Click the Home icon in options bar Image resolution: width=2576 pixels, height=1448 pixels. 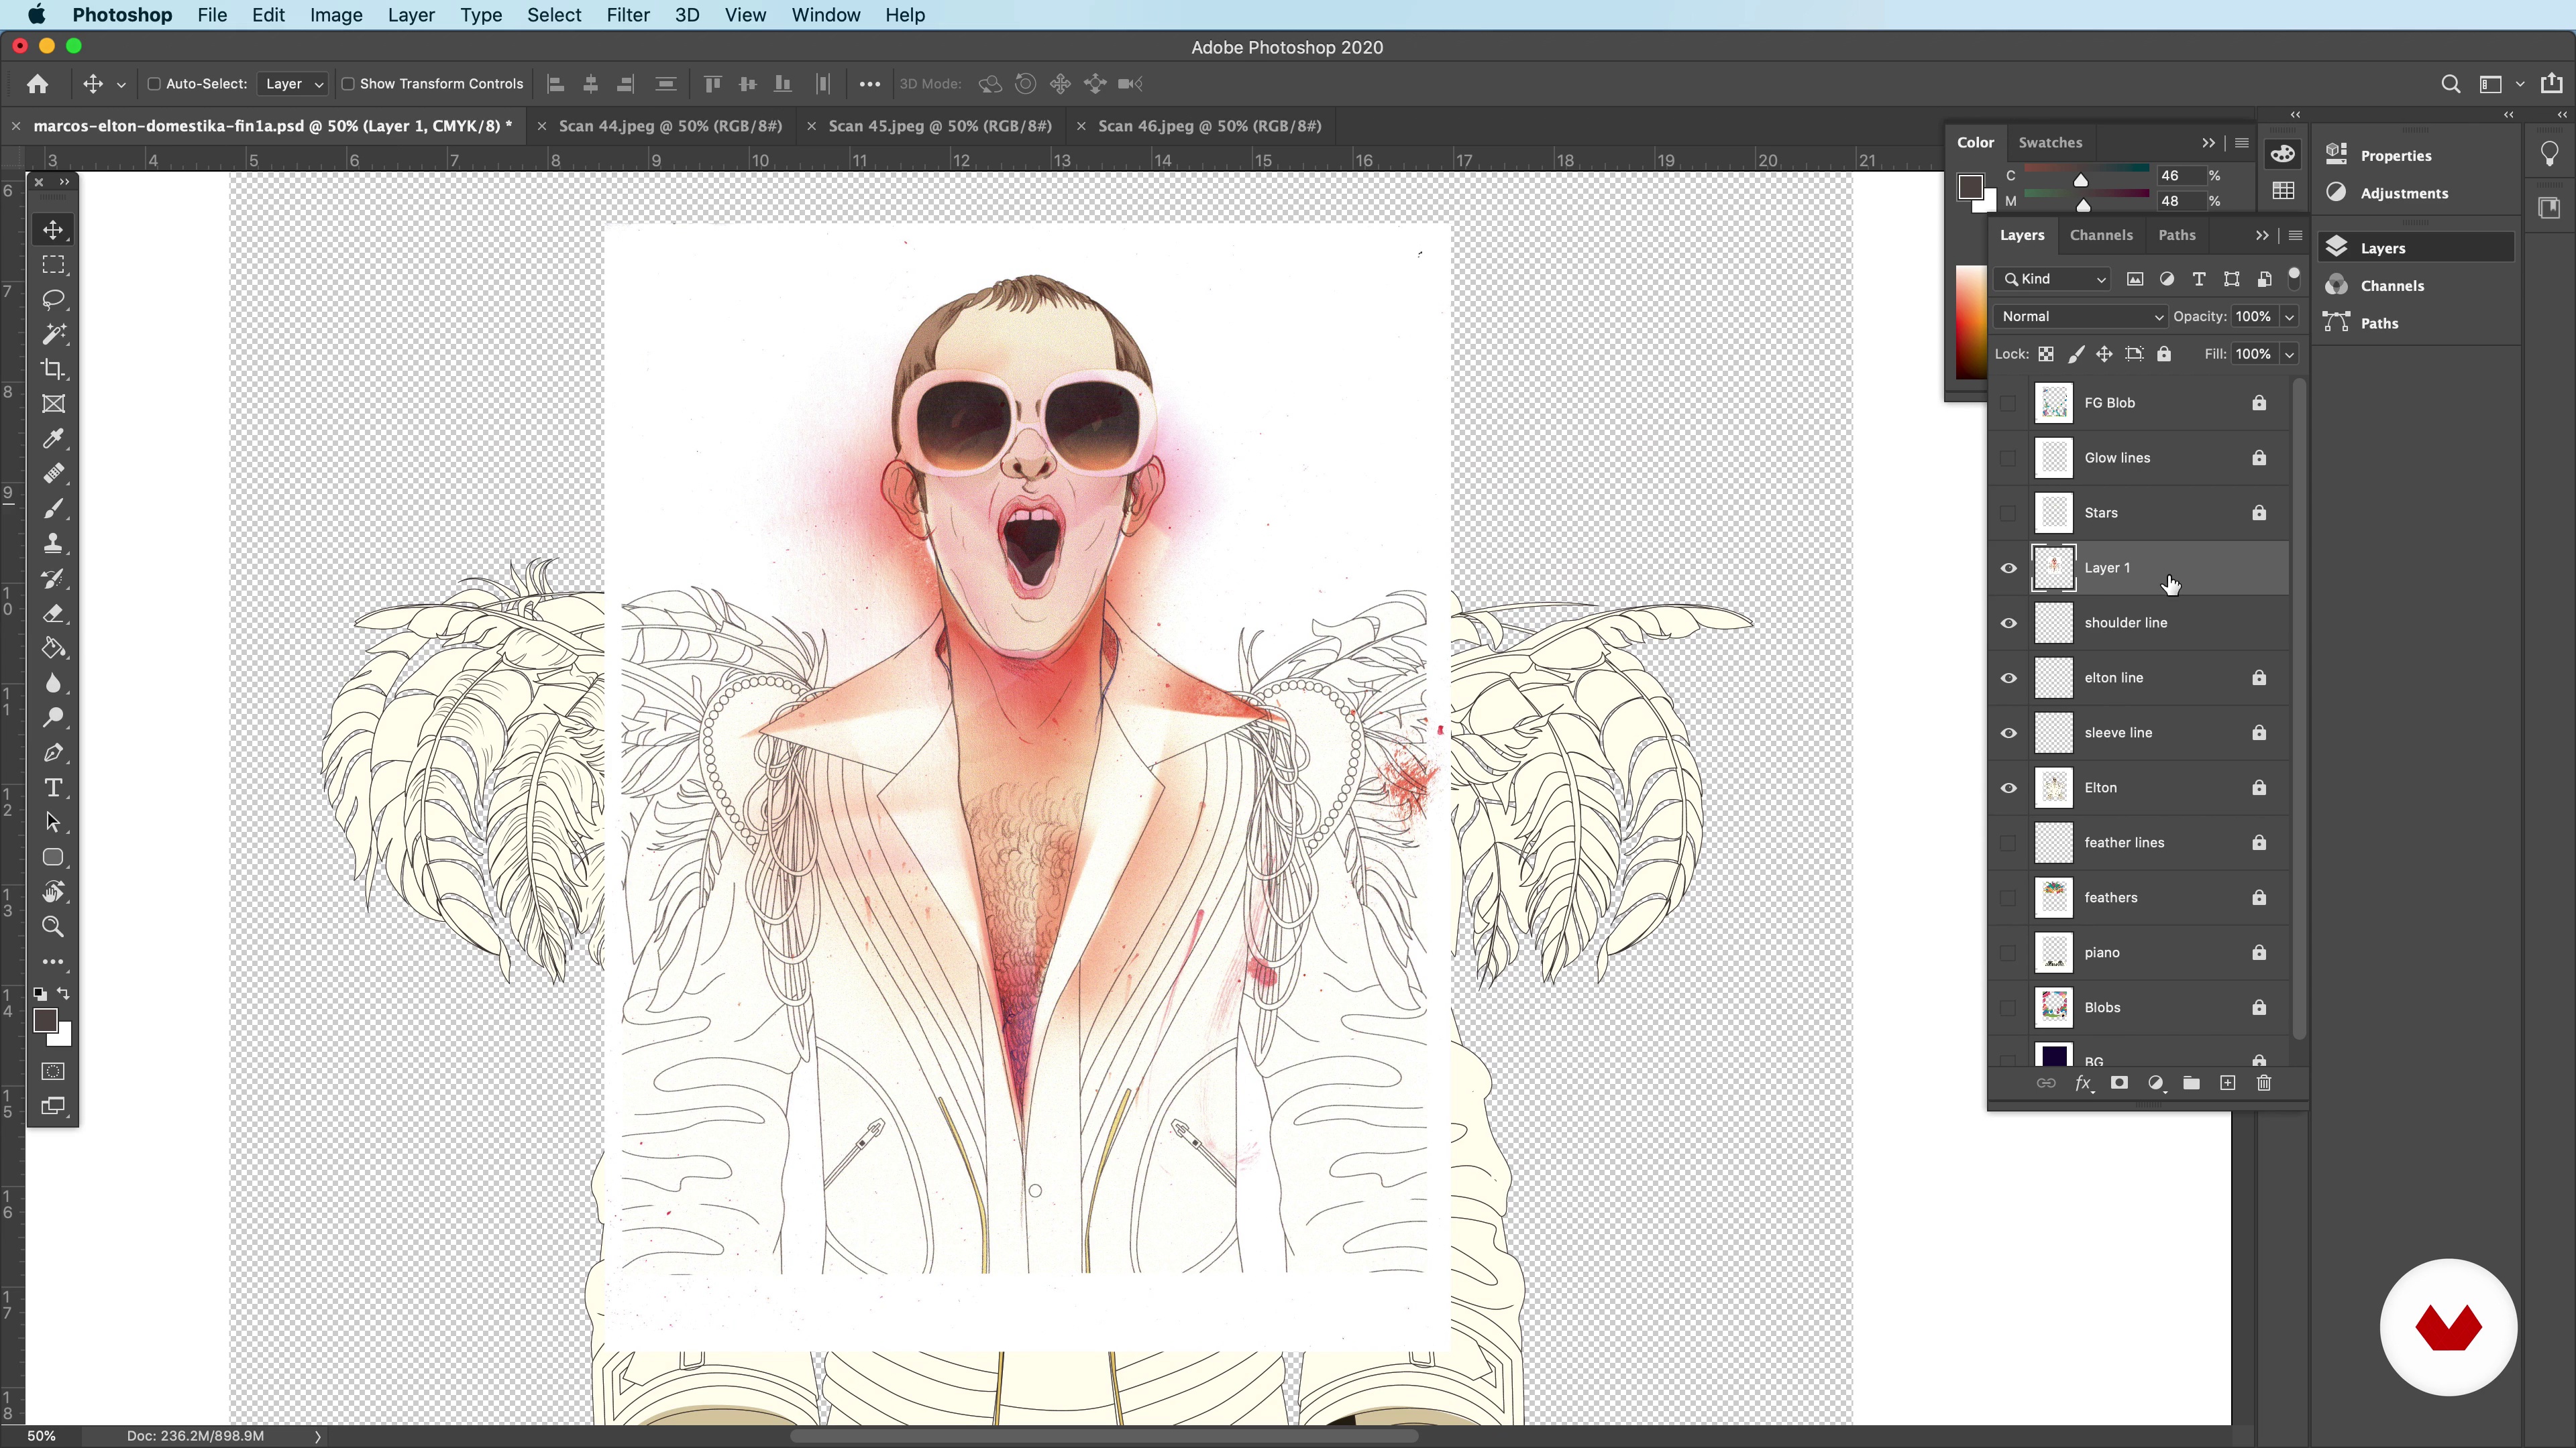point(37,84)
